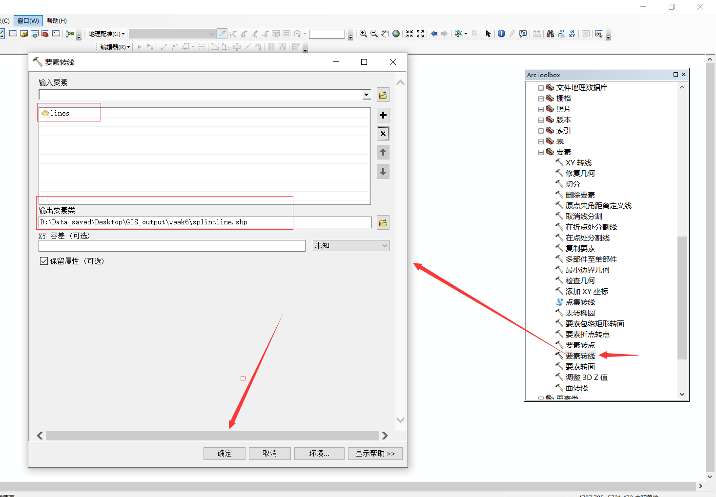Open the ModelBuilder window icon

coord(70,34)
